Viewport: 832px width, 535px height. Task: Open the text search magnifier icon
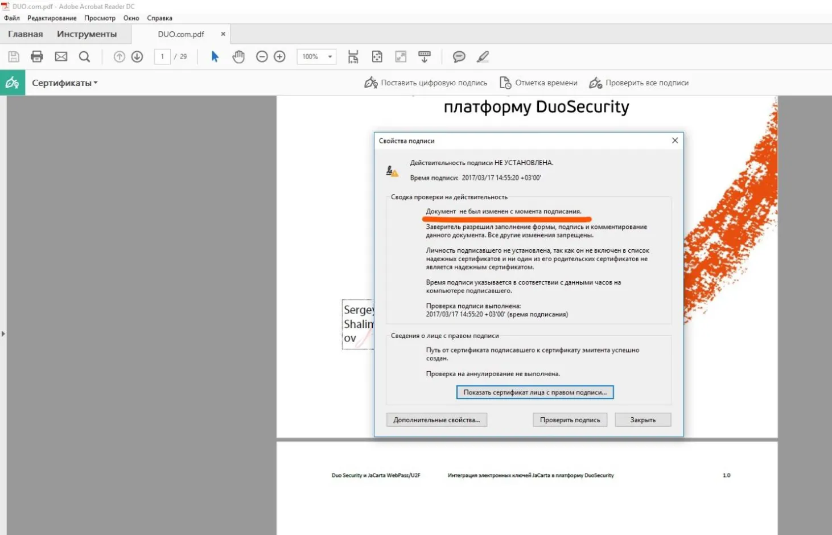tap(84, 56)
